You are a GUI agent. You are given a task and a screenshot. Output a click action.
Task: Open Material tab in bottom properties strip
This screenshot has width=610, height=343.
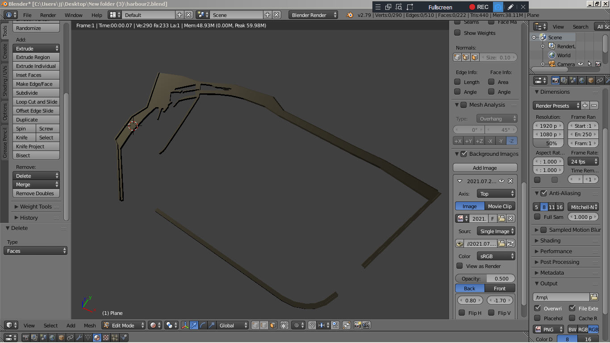(x=97, y=338)
